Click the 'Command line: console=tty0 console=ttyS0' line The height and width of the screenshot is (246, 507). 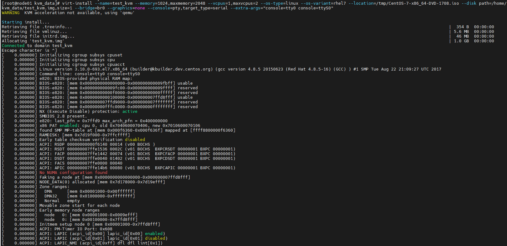pyautogui.click(x=71, y=74)
